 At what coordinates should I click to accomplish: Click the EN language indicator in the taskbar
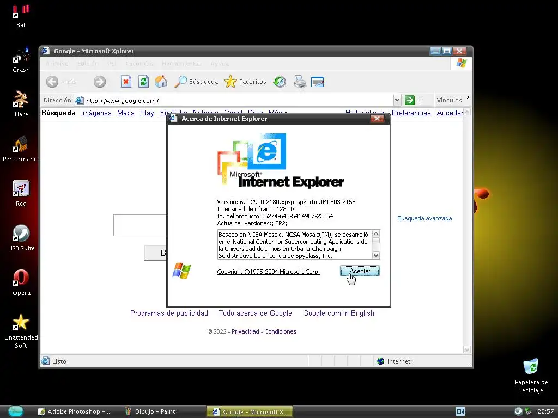(x=460, y=411)
